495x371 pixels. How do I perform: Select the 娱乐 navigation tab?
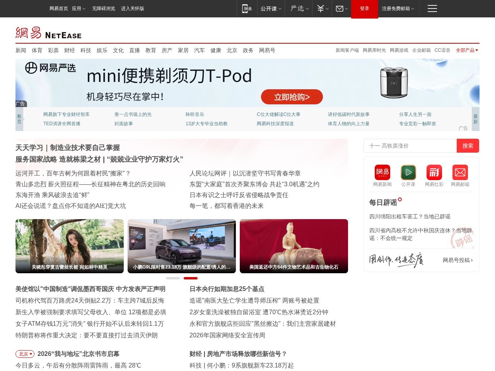[102, 50]
